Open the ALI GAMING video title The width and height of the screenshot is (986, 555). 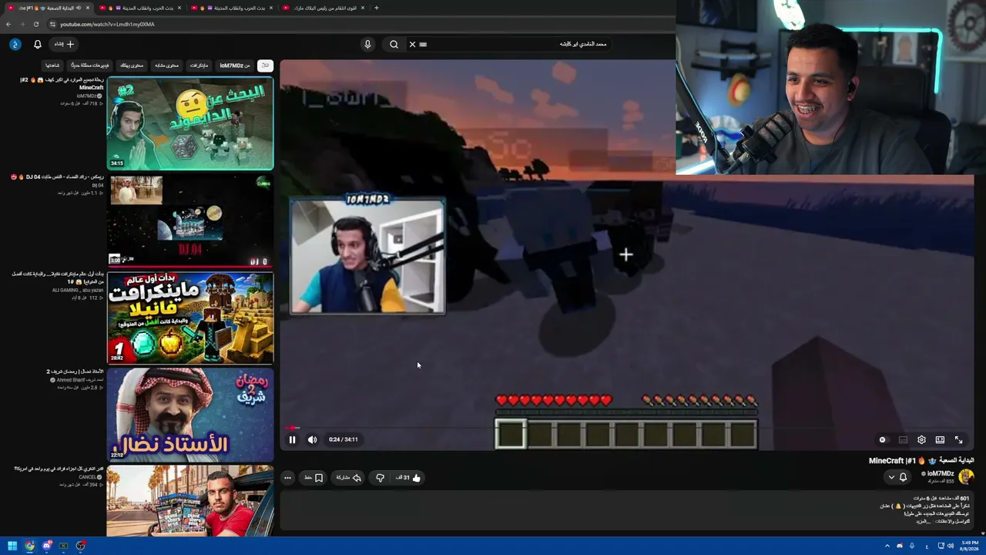(x=57, y=277)
